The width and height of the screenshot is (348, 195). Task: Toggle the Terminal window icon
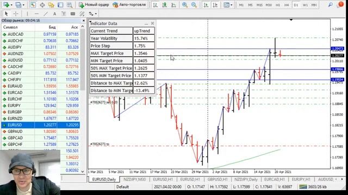[x=60, y=5]
